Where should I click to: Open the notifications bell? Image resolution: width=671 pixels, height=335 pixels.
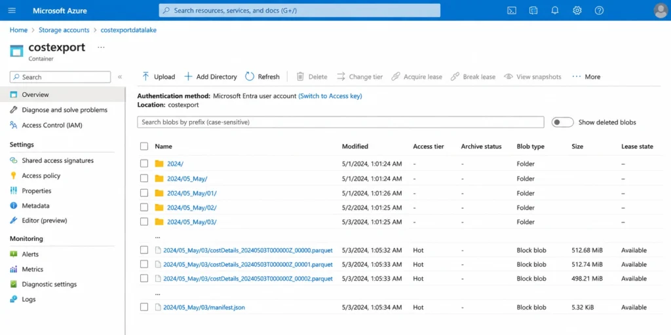coord(555,10)
